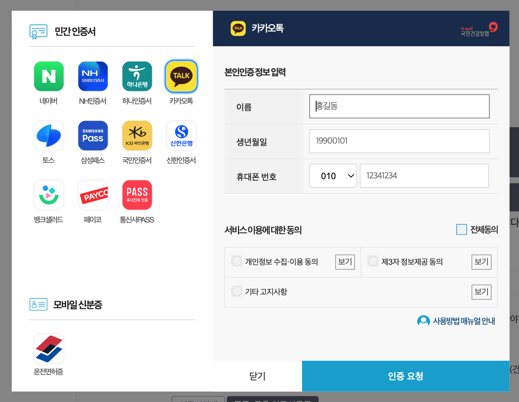
Task: Toggle 제3자 정보제공 동의 radio
Action: point(373,261)
